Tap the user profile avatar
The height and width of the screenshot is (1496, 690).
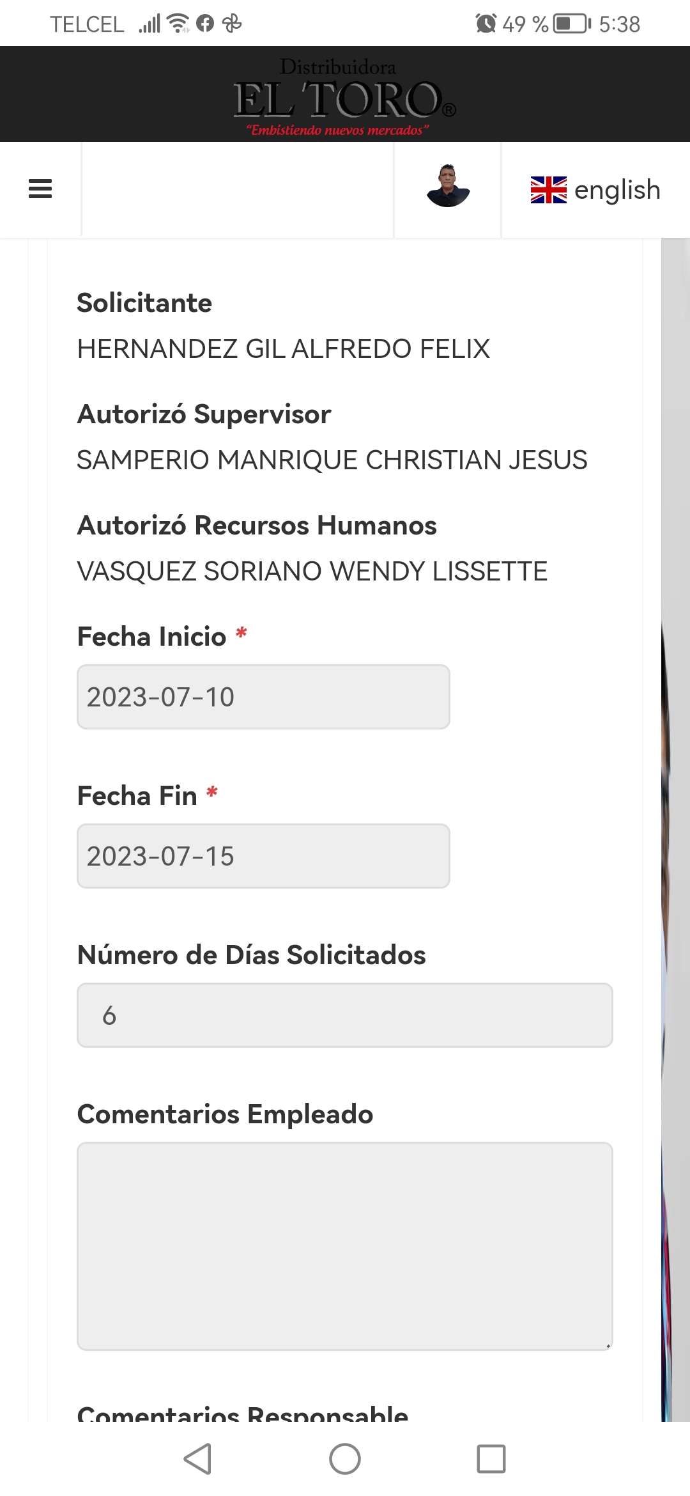(448, 187)
